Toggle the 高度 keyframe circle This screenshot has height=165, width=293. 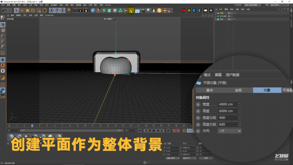pos(198,111)
